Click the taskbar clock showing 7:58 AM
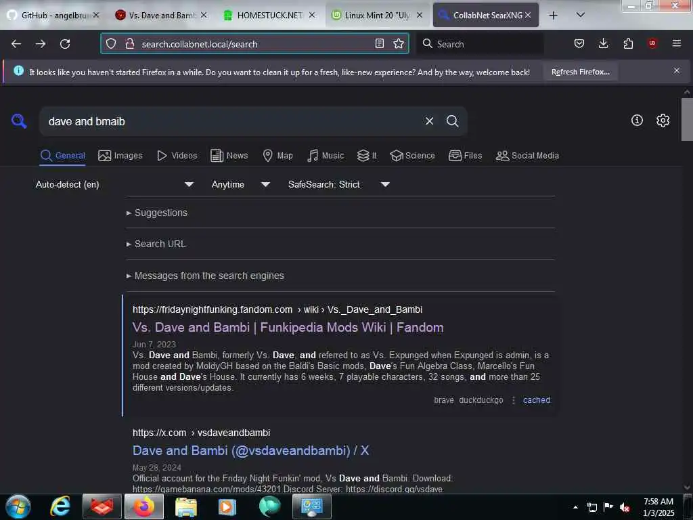This screenshot has height=520, width=693. coord(658,506)
